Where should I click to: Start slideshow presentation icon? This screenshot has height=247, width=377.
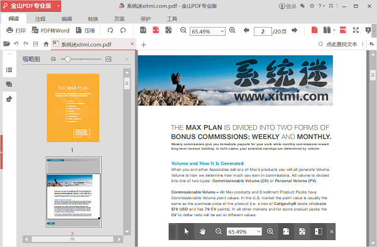368,30
